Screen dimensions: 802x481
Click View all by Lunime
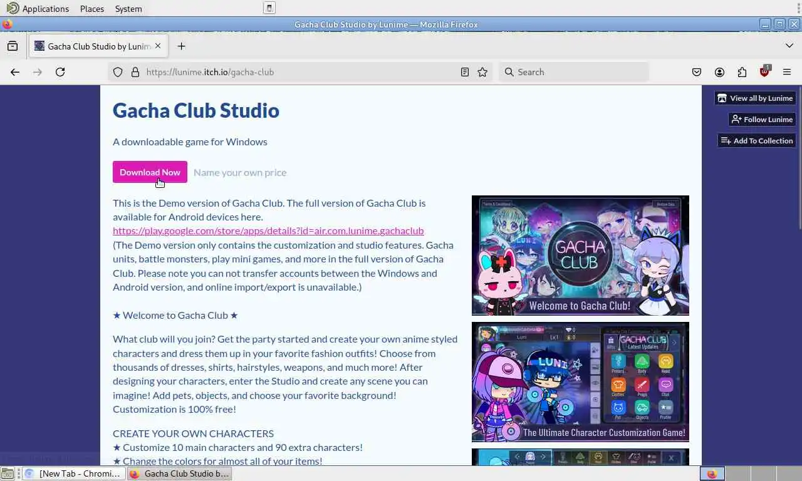point(755,98)
